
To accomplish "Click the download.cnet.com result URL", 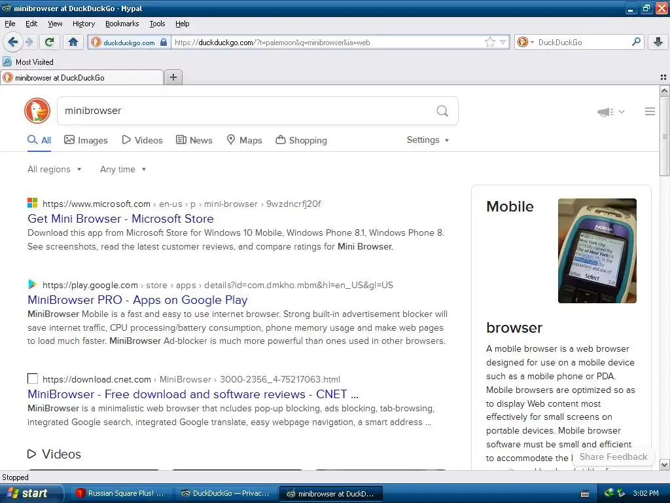I will pyautogui.click(x=192, y=379).
